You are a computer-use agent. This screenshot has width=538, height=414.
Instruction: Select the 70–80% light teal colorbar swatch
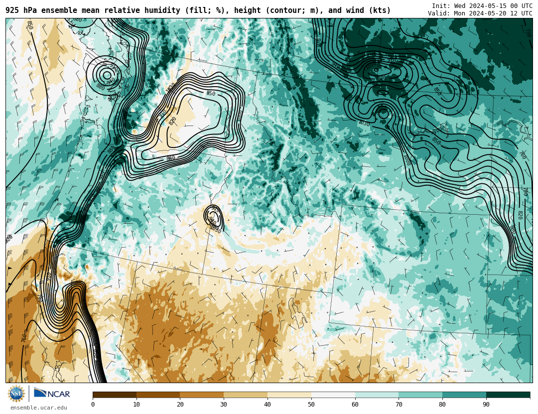click(x=420, y=395)
